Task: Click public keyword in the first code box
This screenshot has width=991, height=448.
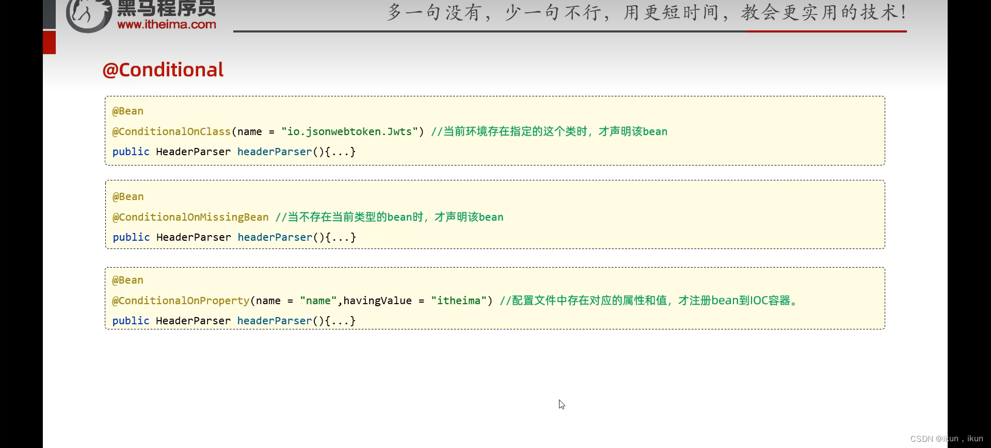Action: tap(131, 152)
